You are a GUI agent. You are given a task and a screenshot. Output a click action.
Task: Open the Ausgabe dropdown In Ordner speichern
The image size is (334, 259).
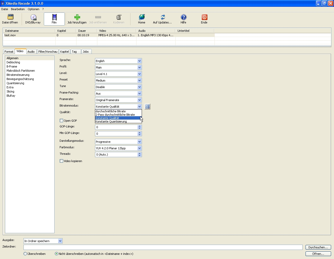tap(43, 241)
